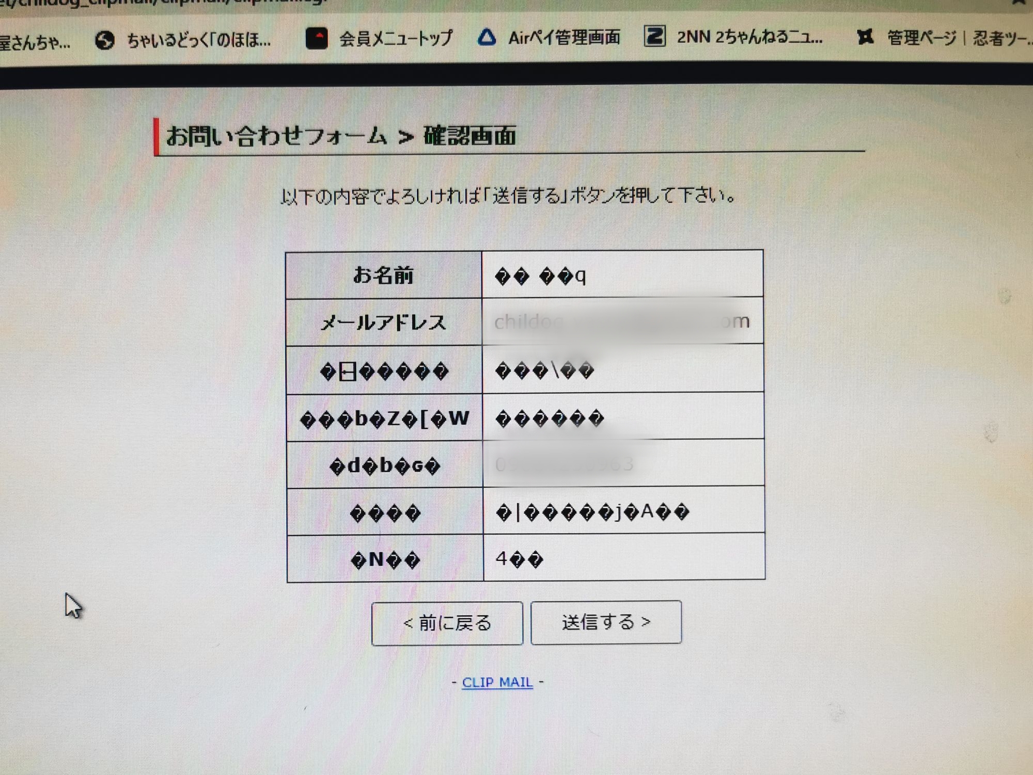Screen dimensions: 1033x775
Task: Click the お問い合わせフォーム > 確認画面 heading
Action: pyautogui.click(x=340, y=136)
